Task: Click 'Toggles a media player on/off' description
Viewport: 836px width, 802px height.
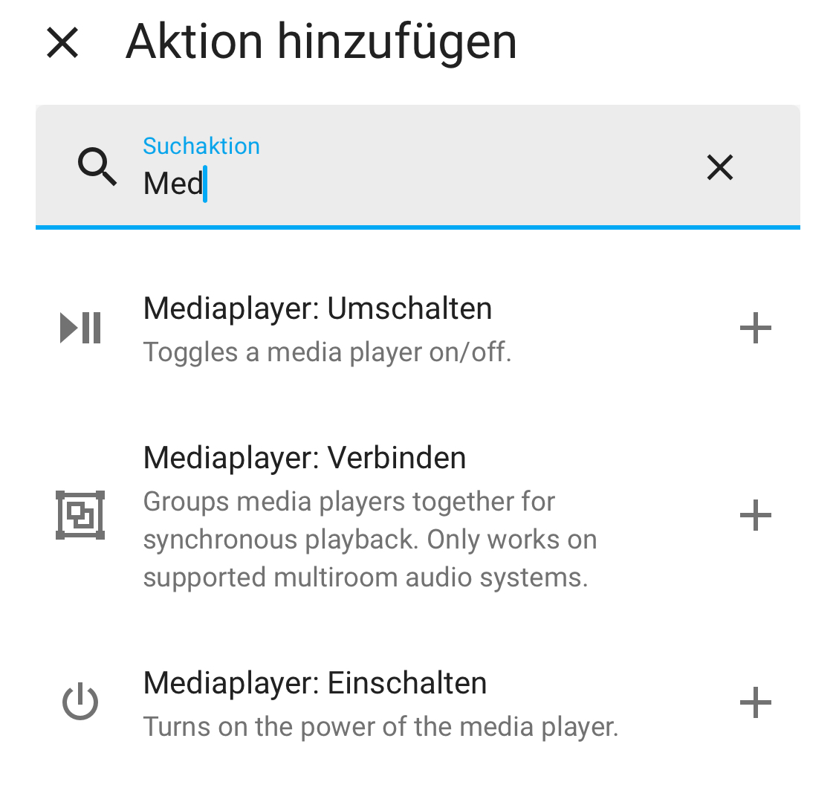Action: click(x=327, y=352)
